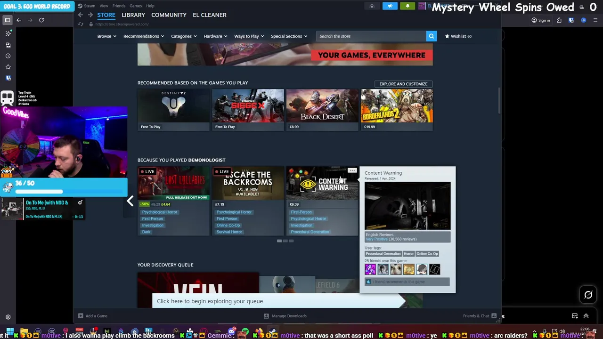Open Spotify from the taskbar

point(245,332)
